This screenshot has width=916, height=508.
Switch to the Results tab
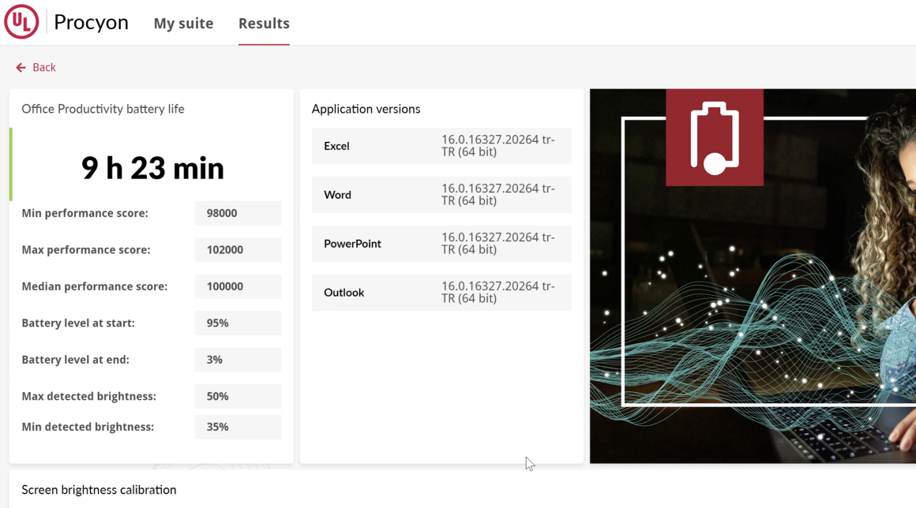pos(264,24)
